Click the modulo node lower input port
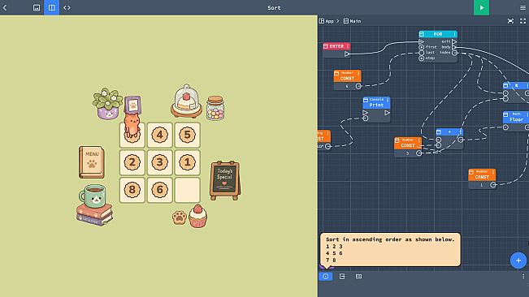Viewport: 529px width, 297px height. coord(505,99)
